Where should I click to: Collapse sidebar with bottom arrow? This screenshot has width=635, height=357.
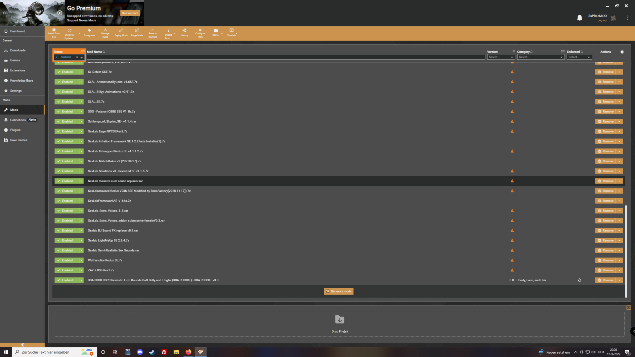coord(22,345)
